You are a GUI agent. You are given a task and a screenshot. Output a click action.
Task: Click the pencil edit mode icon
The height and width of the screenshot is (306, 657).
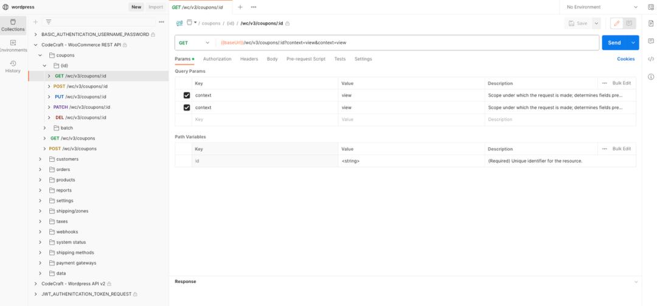click(617, 24)
